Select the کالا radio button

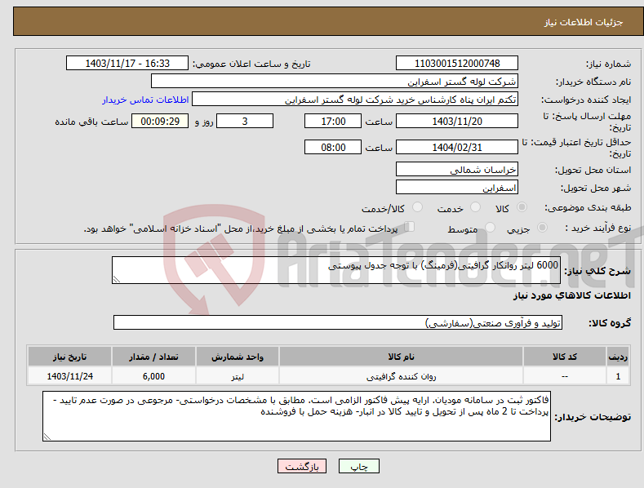pyautogui.click(x=522, y=207)
